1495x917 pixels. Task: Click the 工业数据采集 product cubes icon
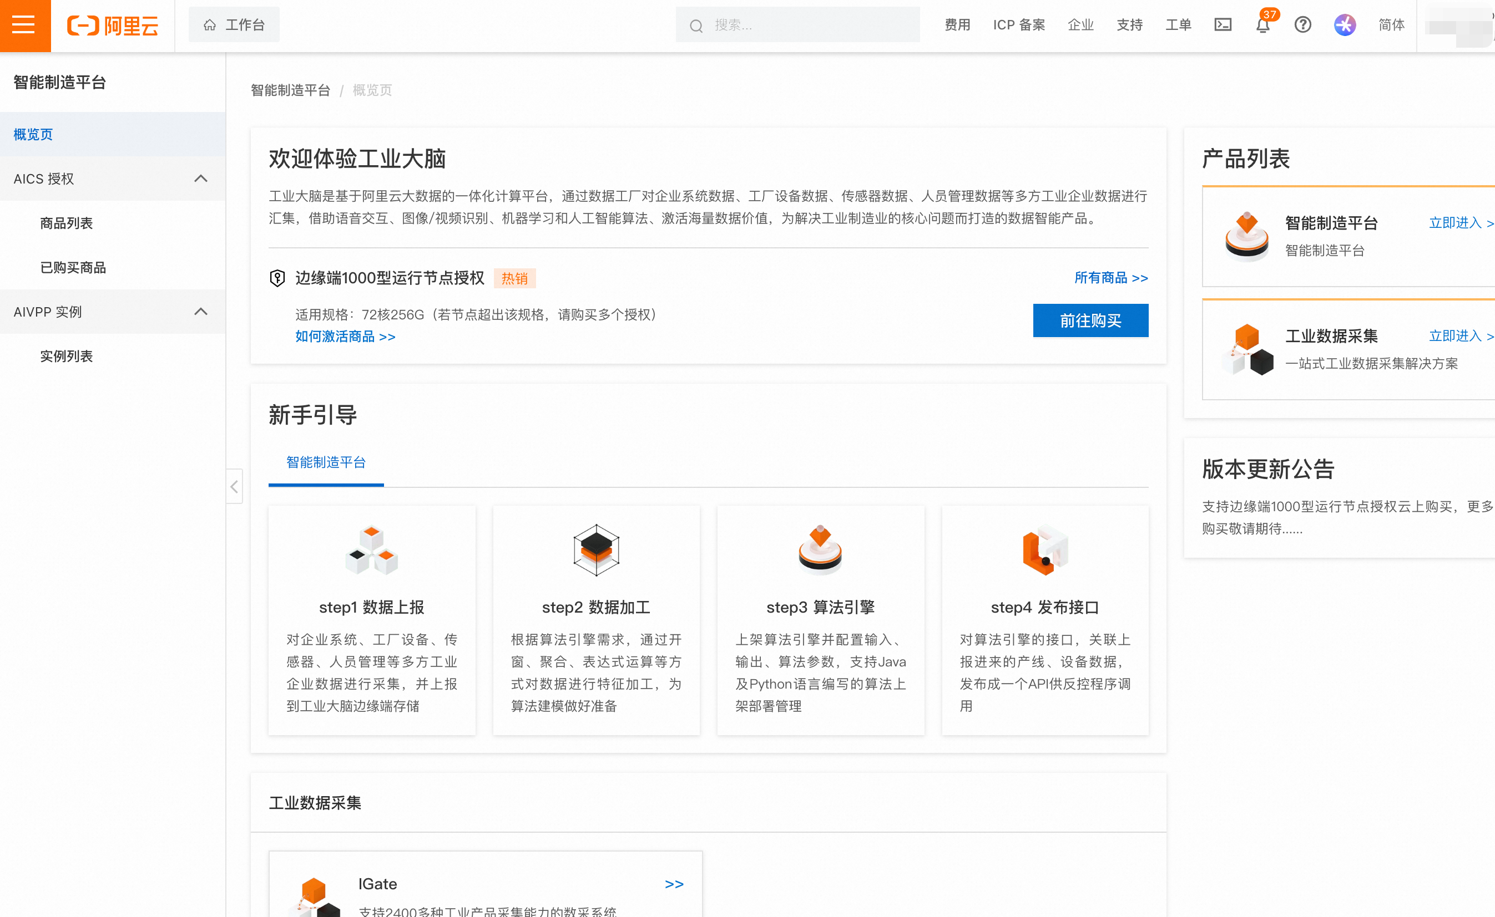[x=1247, y=349]
